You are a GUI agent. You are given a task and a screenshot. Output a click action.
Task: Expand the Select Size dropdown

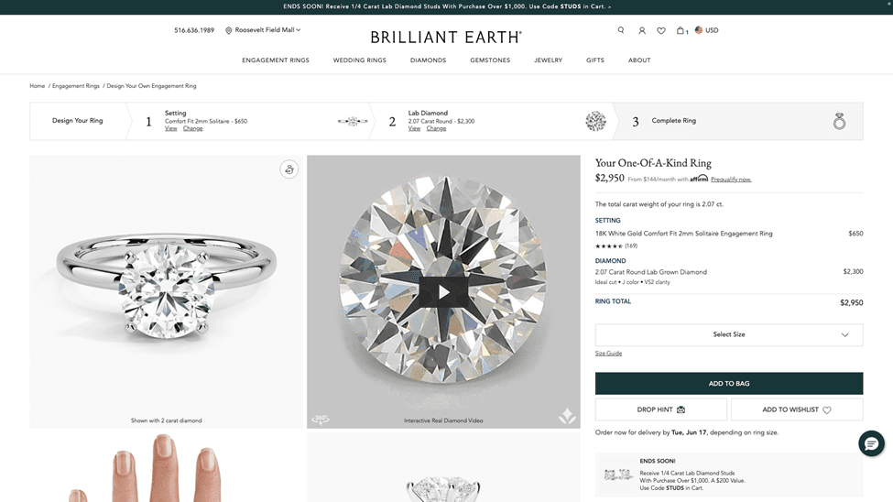(x=729, y=334)
